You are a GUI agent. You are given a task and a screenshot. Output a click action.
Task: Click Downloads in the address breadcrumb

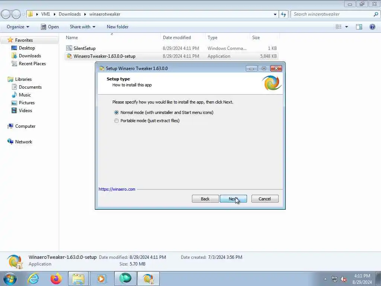(x=70, y=14)
